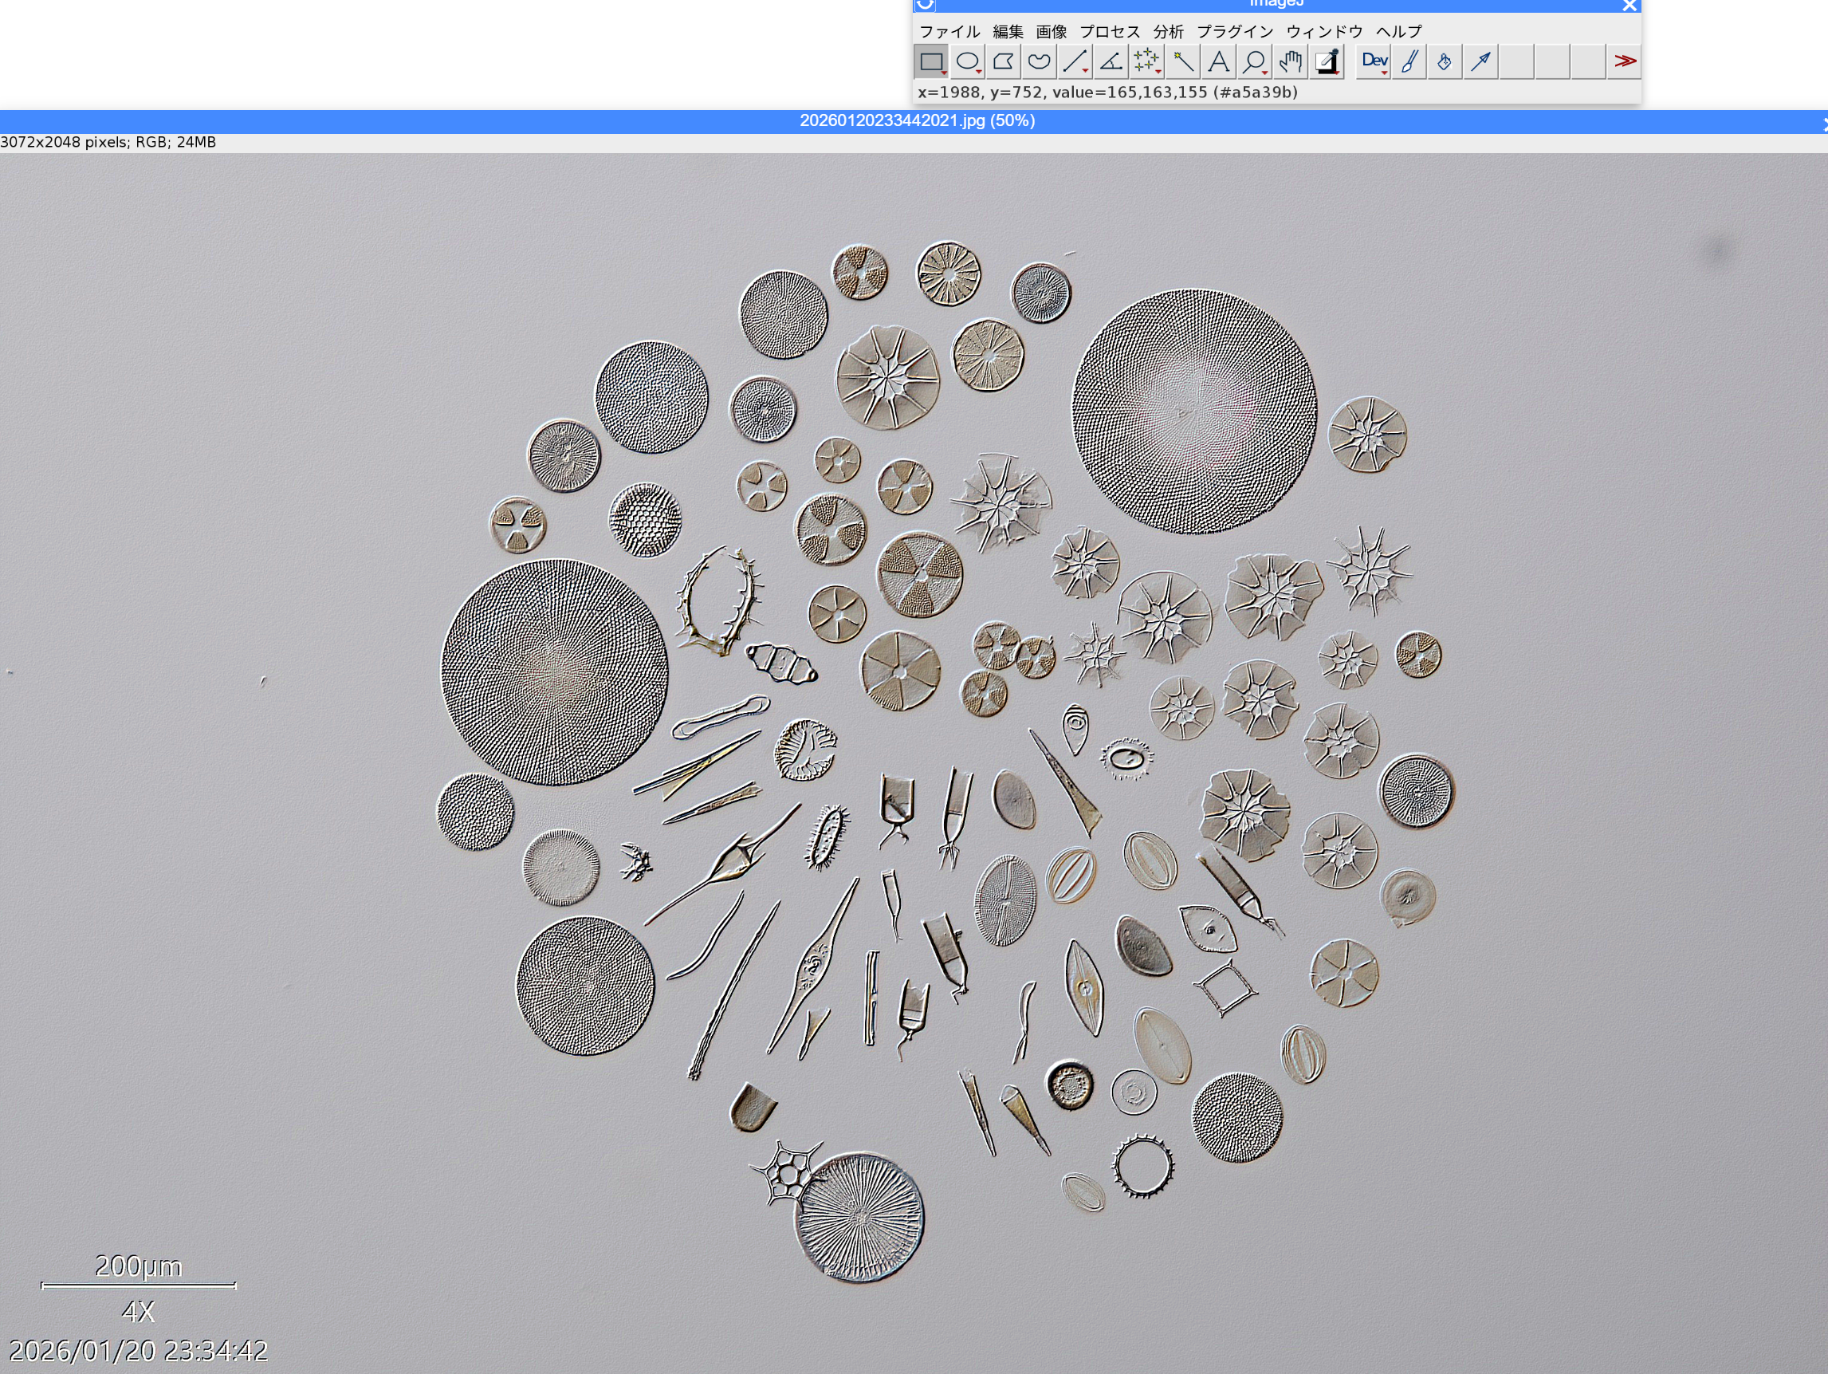Image resolution: width=1828 pixels, height=1374 pixels.
Task: Select the Arrow tool
Action: click(x=1482, y=61)
